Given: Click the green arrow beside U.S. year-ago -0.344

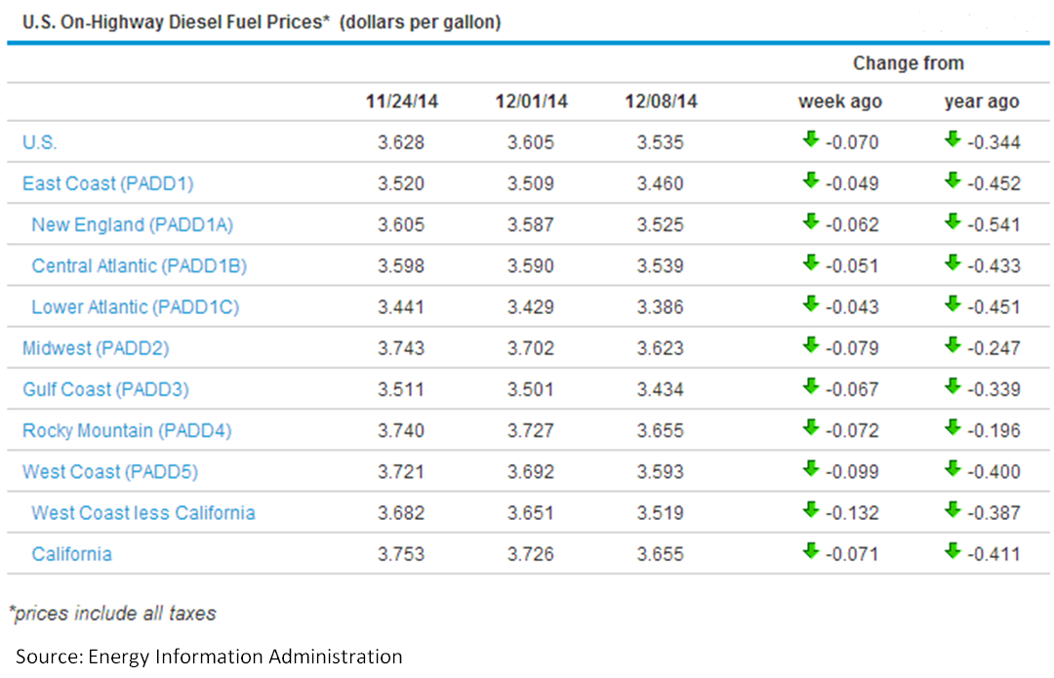Looking at the screenshot, I should click(x=953, y=140).
